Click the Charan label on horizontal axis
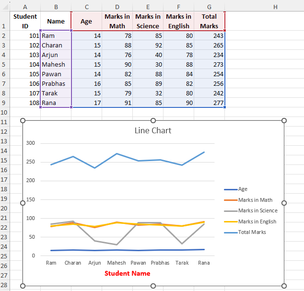 pos(73,263)
